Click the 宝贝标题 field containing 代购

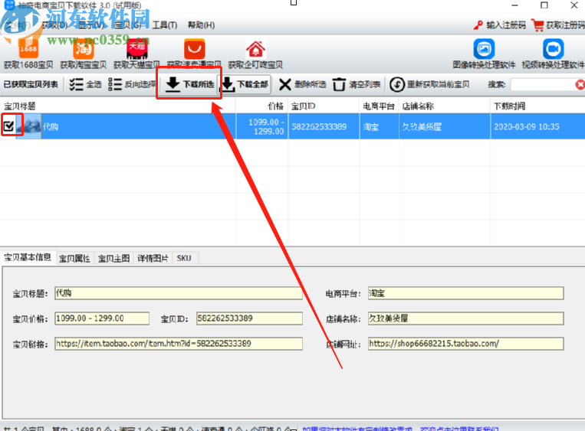[x=179, y=293]
